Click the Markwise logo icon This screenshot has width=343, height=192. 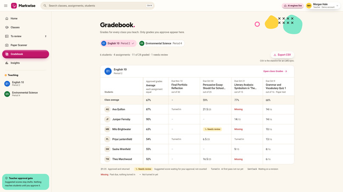point(14,6)
